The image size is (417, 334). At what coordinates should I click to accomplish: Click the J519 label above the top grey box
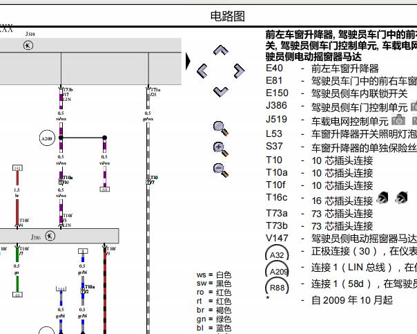point(30,34)
